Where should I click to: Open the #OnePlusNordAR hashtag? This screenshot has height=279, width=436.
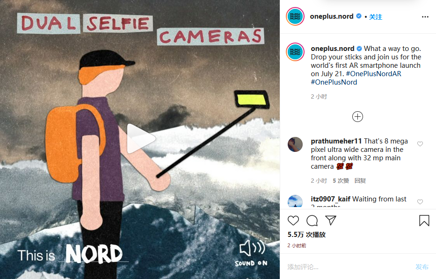pyautogui.click(x=373, y=74)
